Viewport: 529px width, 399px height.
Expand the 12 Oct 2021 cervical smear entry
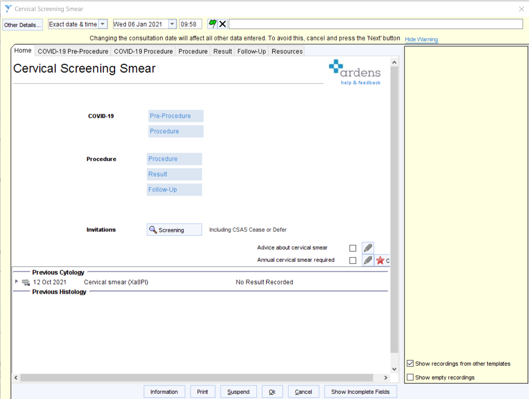point(17,282)
